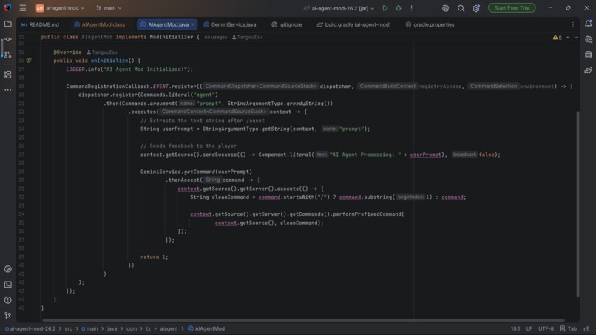Run the ai-agent-mod-26.2 jar configuration
This screenshot has width=596, height=335.
coord(385,8)
